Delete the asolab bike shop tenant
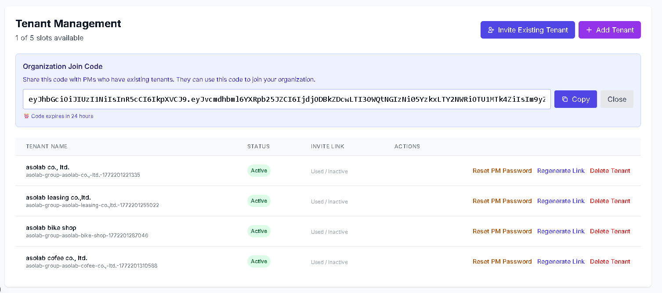This screenshot has height=293, width=662. coord(610,231)
